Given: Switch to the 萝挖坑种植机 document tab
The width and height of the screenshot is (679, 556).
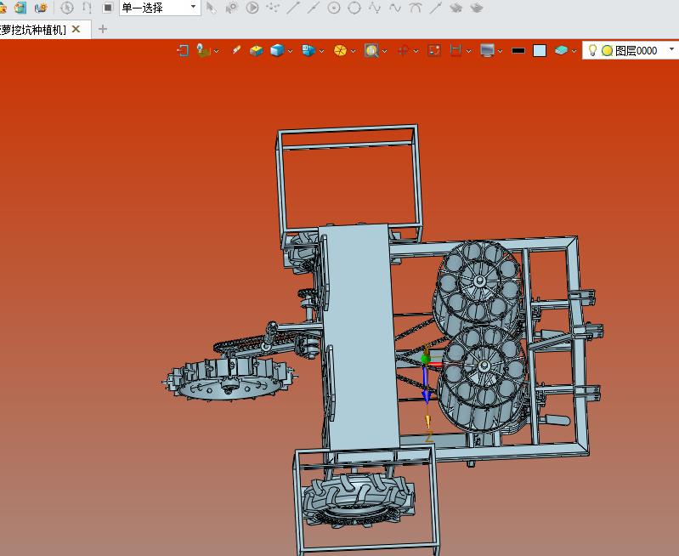Looking at the screenshot, I should pos(33,30).
